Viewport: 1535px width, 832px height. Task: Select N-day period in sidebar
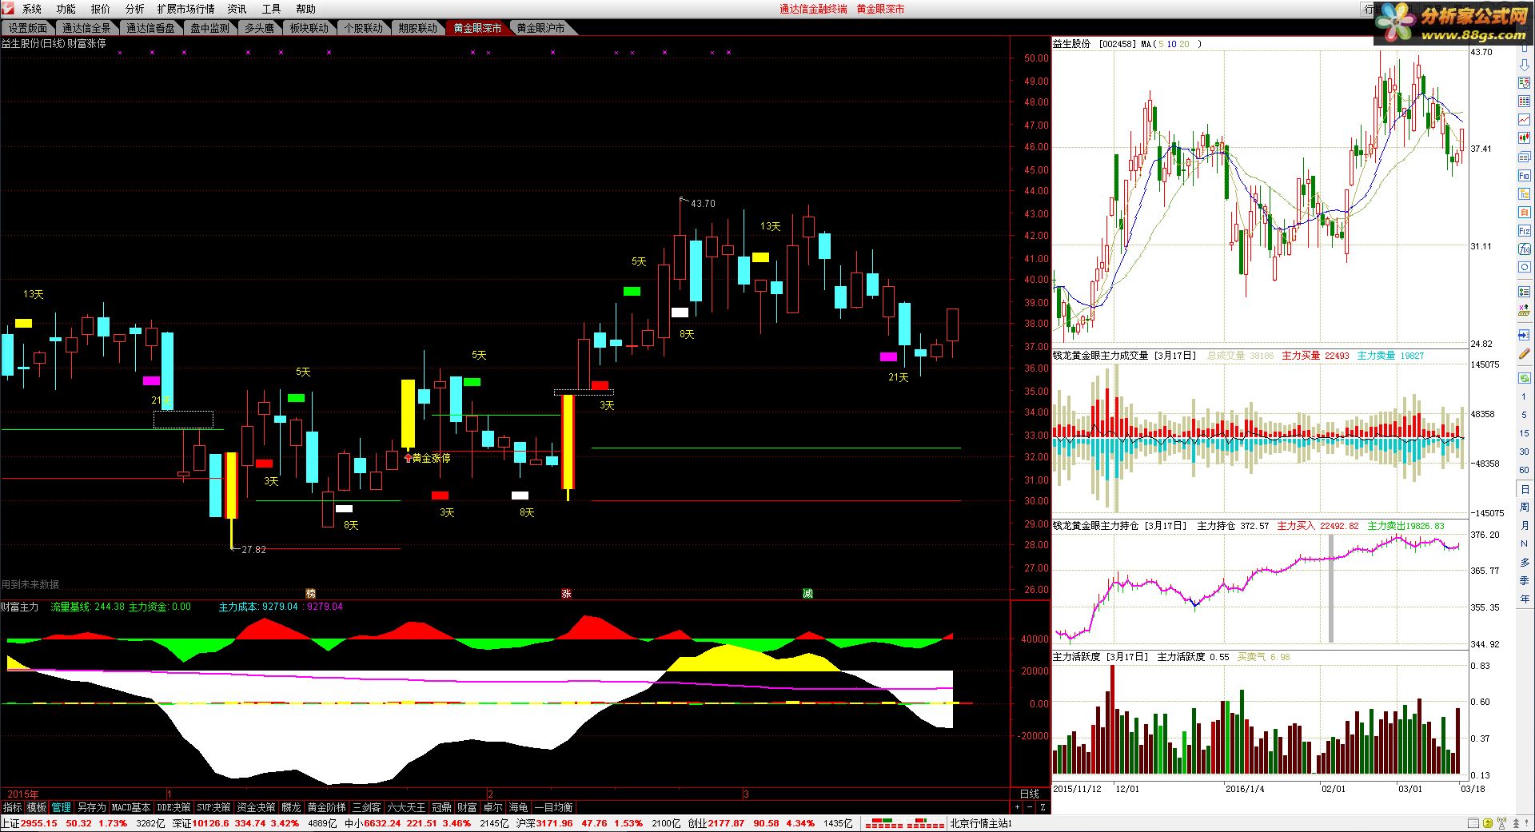coord(1524,544)
